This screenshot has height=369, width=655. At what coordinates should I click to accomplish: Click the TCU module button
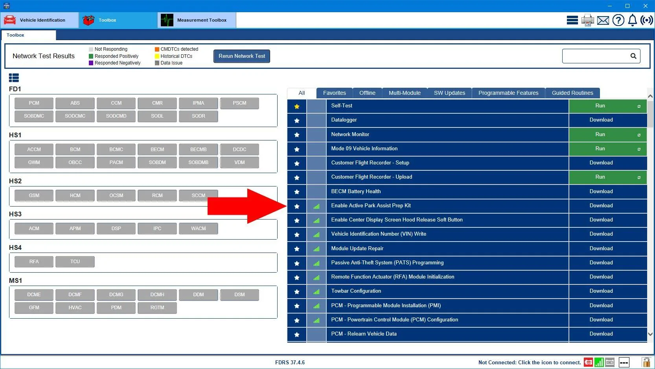pos(75,262)
